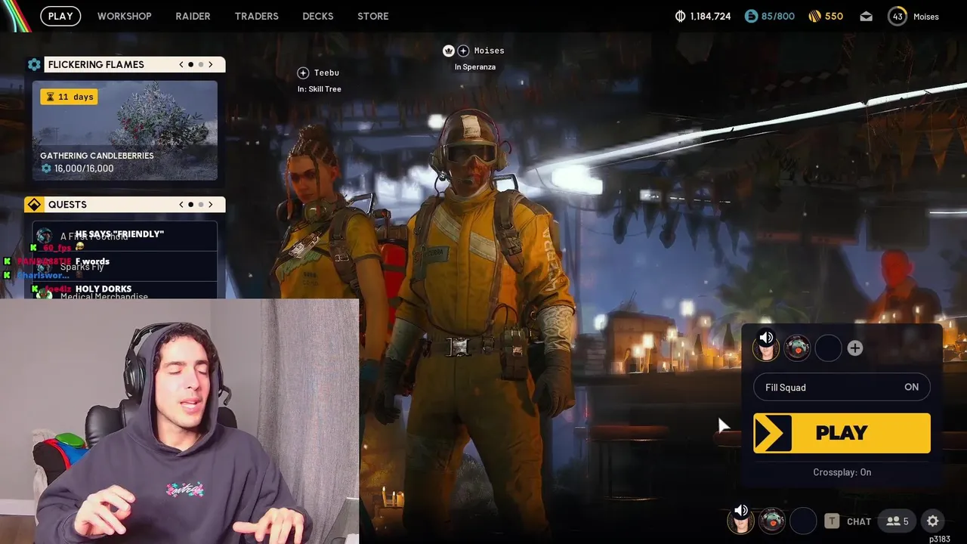Click the empty squad slot in play panel

[x=828, y=348]
